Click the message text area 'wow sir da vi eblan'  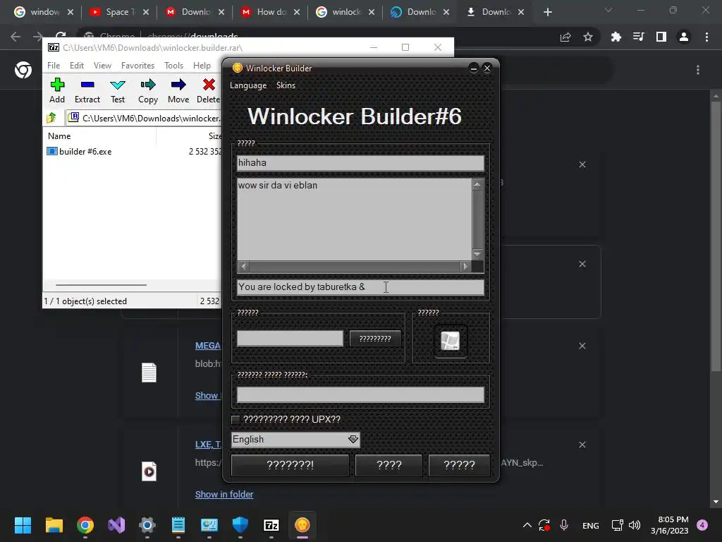tap(354, 219)
